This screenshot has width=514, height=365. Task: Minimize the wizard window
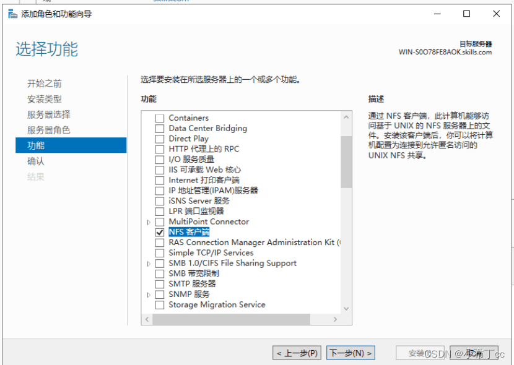point(437,14)
